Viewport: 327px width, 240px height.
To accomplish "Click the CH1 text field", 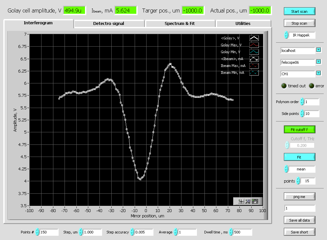I will point(298,74).
